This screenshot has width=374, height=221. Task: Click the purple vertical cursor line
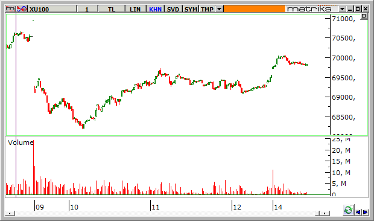(16, 105)
